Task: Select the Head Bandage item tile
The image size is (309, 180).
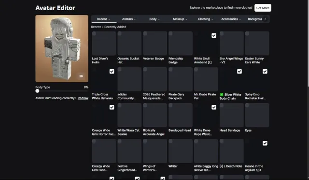Action: [232, 115]
